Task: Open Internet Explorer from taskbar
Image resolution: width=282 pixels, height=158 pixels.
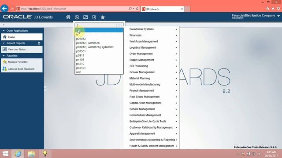Action: [x=18, y=154]
